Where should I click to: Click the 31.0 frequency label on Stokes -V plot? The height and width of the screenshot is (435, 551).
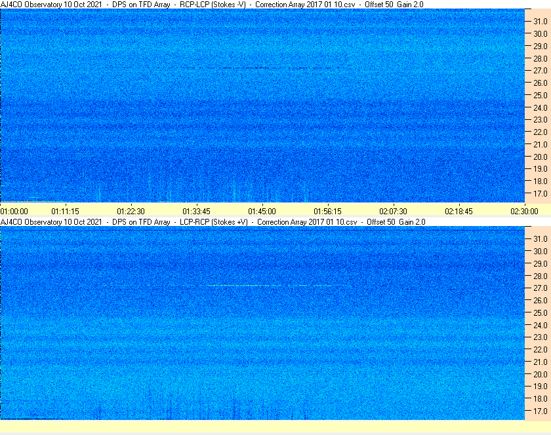tap(541, 22)
